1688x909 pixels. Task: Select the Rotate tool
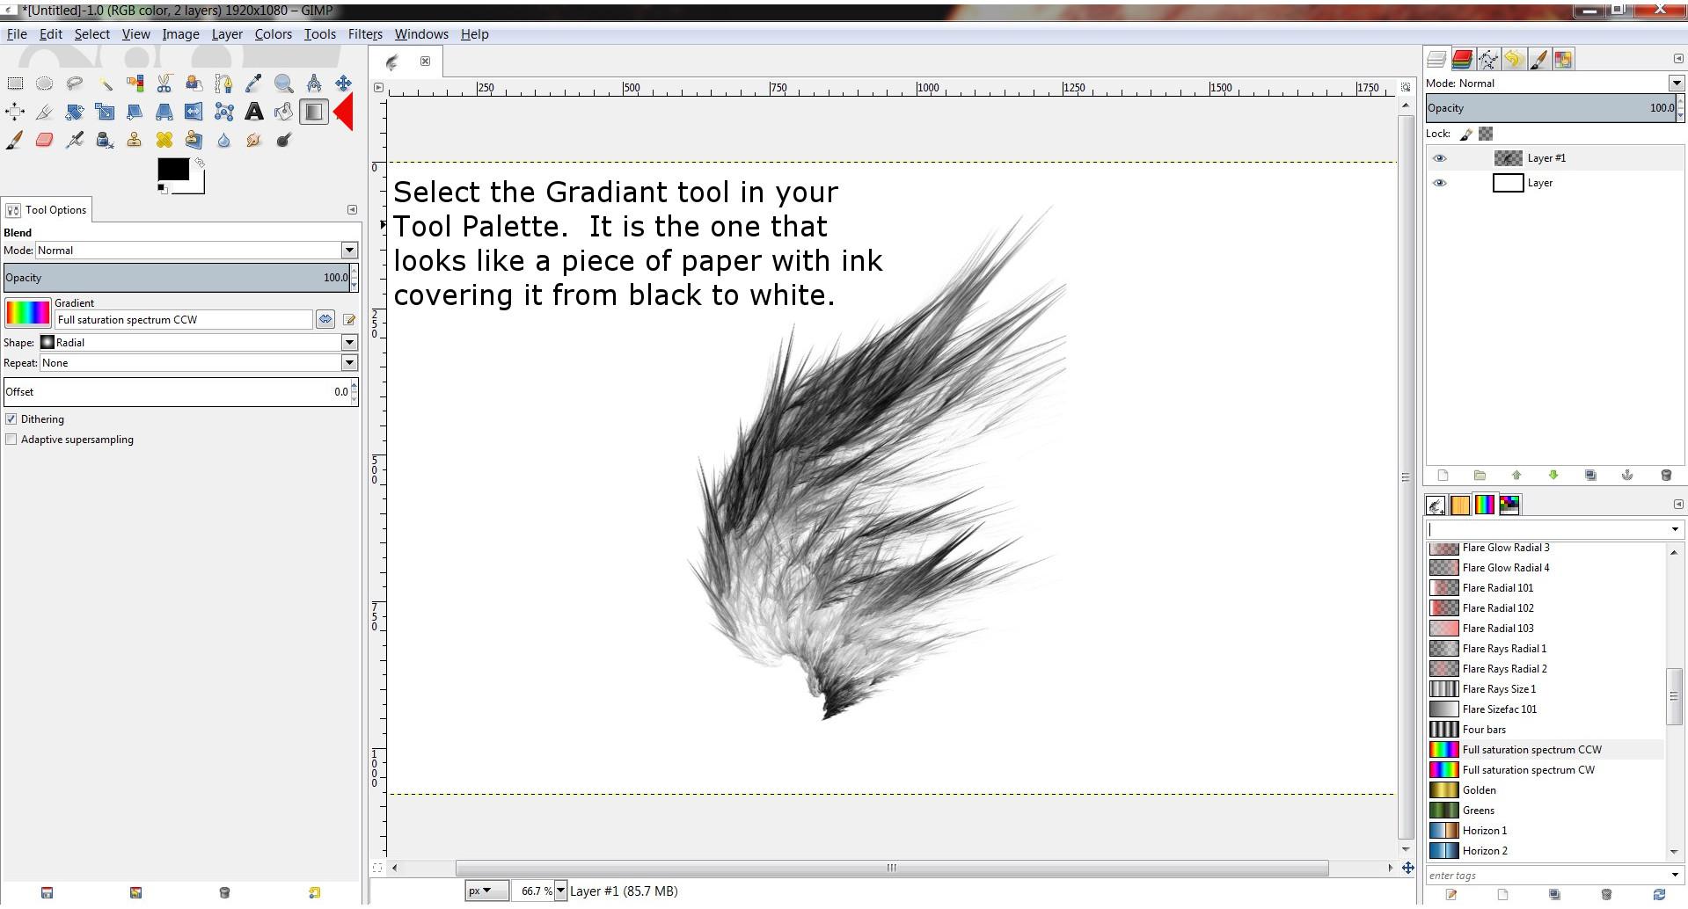click(x=75, y=112)
